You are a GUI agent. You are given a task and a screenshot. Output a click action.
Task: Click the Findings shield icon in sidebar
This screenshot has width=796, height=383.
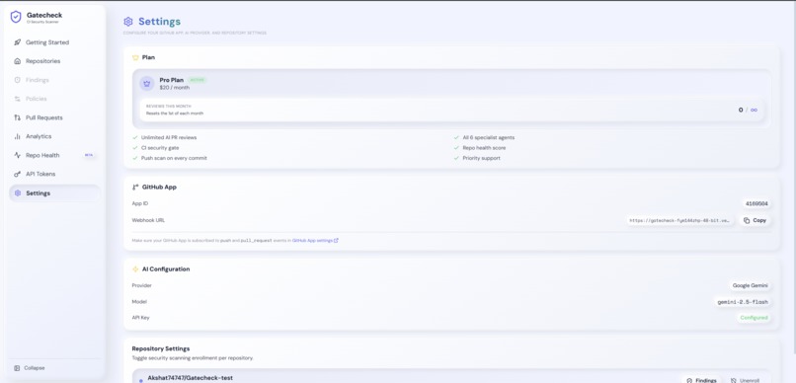point(17,80)
